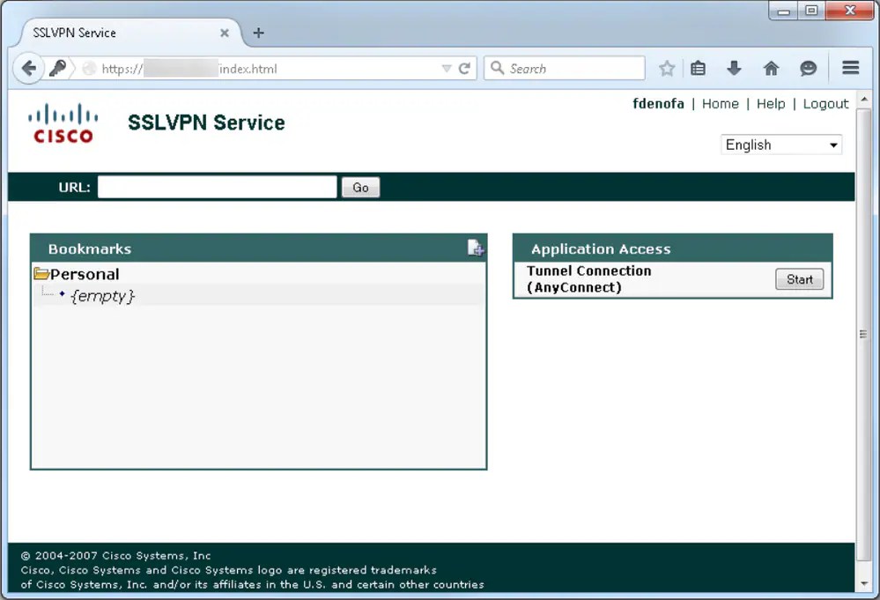Star the current page for bookmarking
The width and height of the screenshot is (880, 600).
(x=667, y=67)
